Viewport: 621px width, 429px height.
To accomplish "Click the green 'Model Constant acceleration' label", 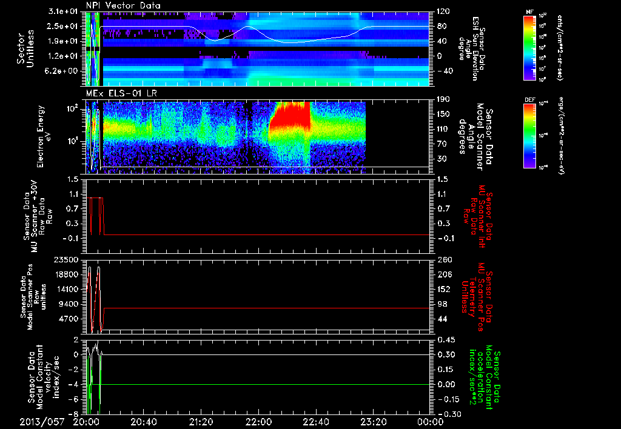I will 484,377.
